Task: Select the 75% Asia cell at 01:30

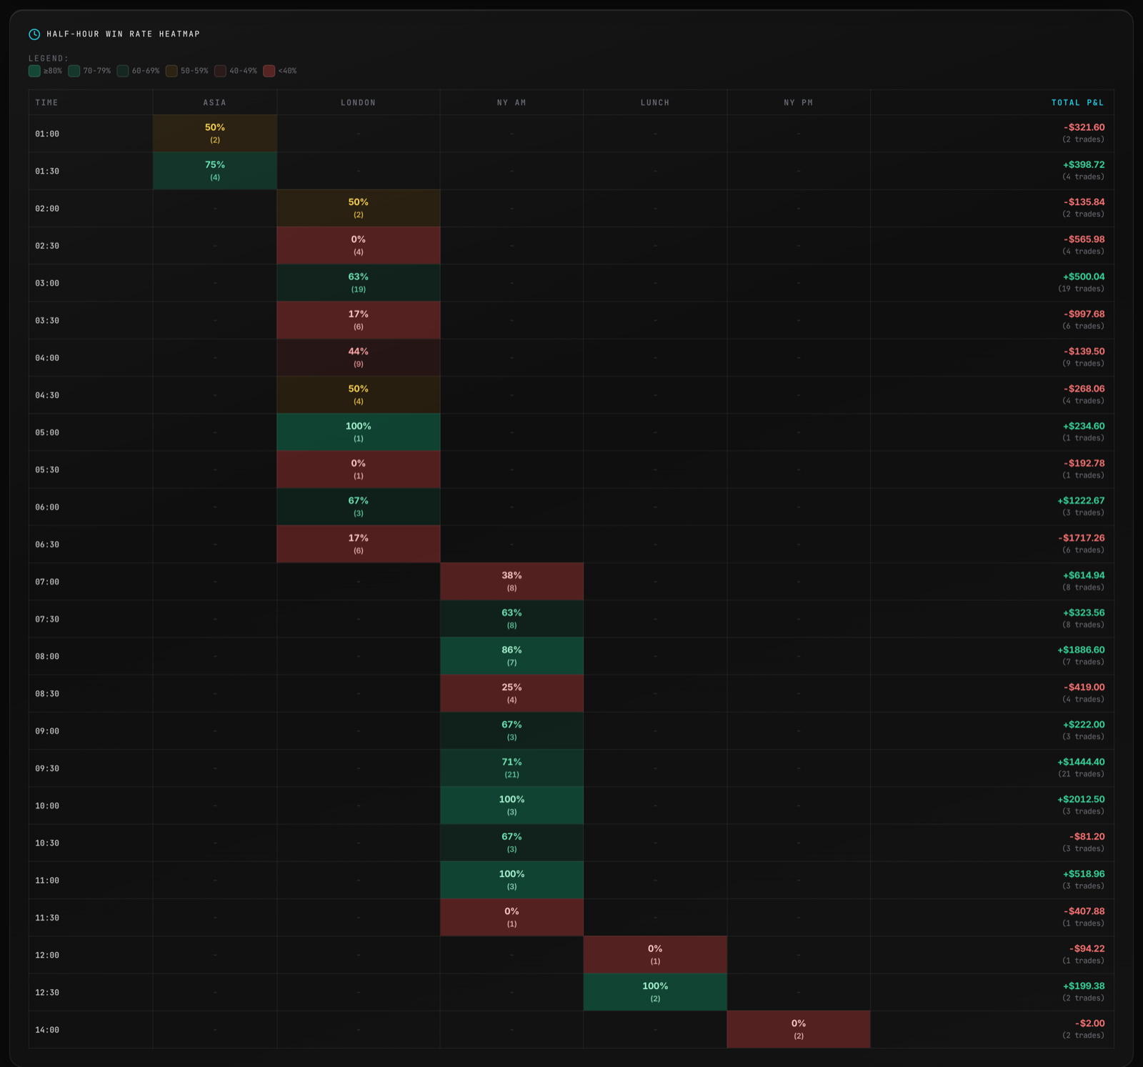Action: pos(215,171)
